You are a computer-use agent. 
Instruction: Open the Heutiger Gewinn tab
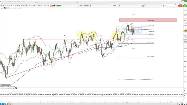tap(151, 3)
